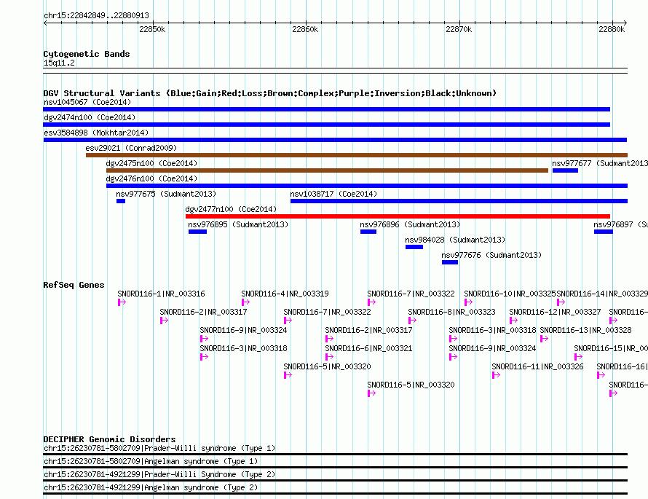Open the RefSeq Genes track title
The height and width of the screenshot is (499, 648).
tap(74, 285)
